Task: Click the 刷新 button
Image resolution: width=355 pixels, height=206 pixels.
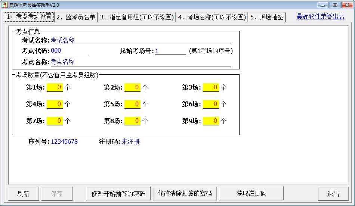Action: pyautogui.click(x=24, y=194)
